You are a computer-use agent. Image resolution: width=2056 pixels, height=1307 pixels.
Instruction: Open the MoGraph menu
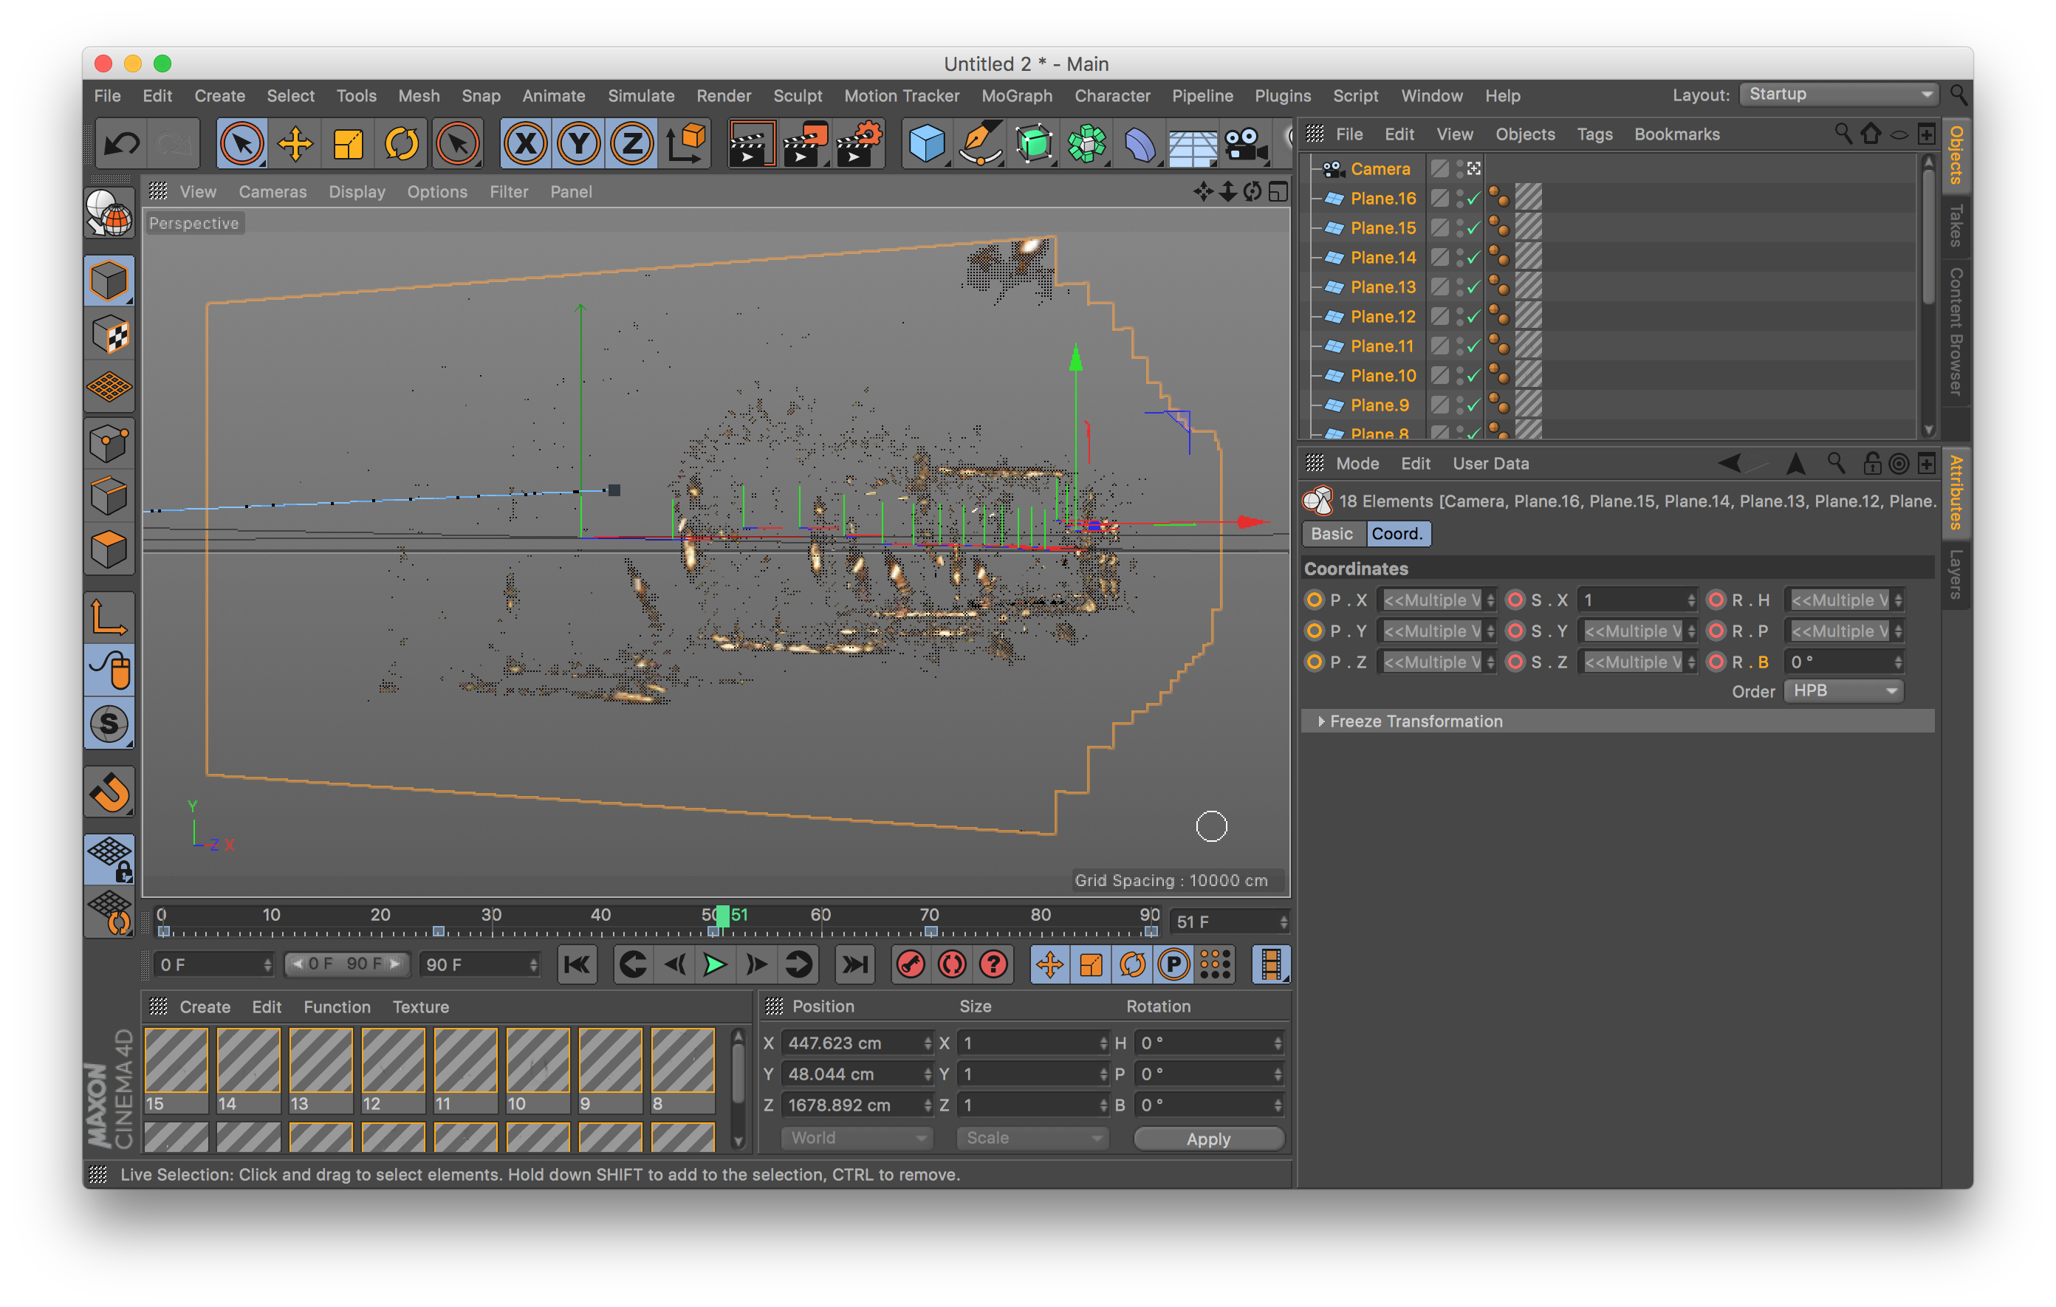pos(1016,95)
